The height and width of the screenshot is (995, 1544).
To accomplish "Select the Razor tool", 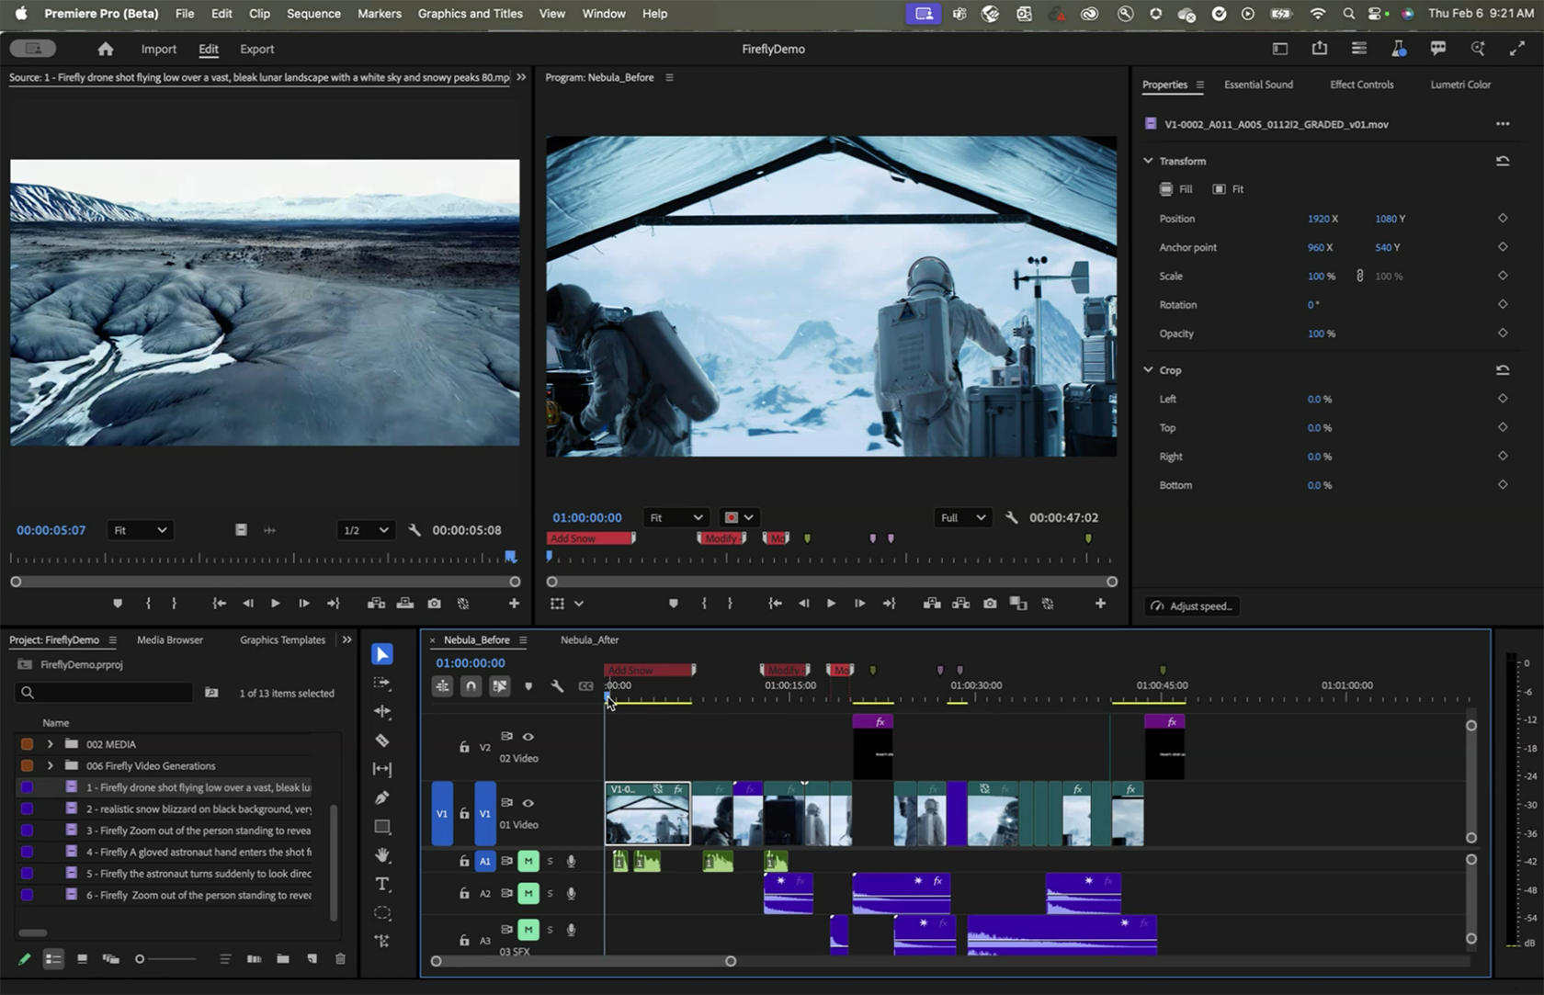I will pos(382,741).
